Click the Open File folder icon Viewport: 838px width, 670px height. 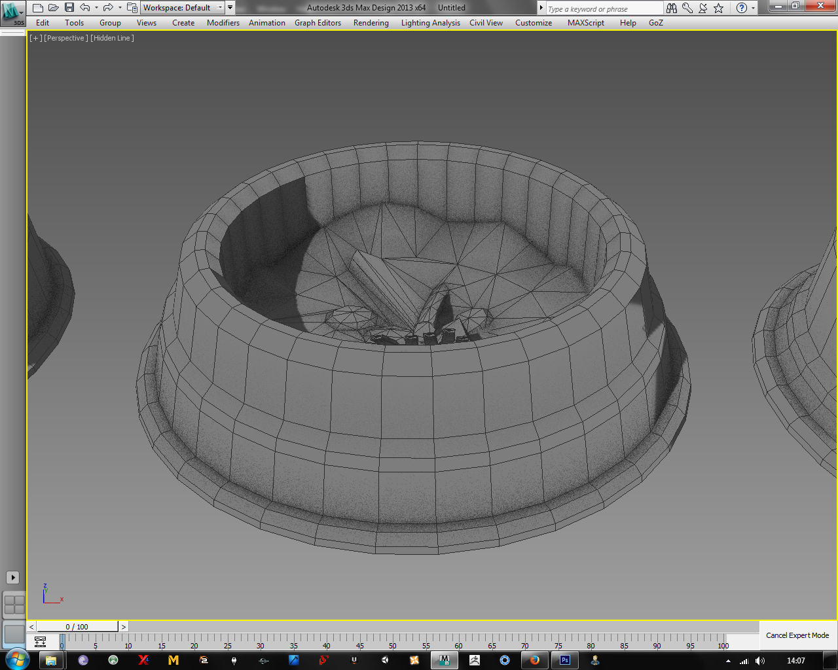coord(54,8)
